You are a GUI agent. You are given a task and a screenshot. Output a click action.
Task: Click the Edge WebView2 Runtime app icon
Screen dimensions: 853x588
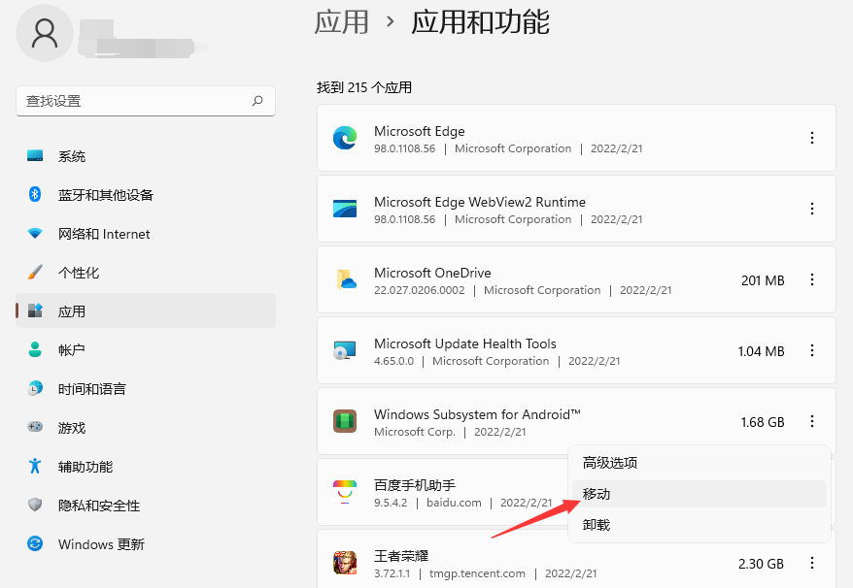click(345, 209)
